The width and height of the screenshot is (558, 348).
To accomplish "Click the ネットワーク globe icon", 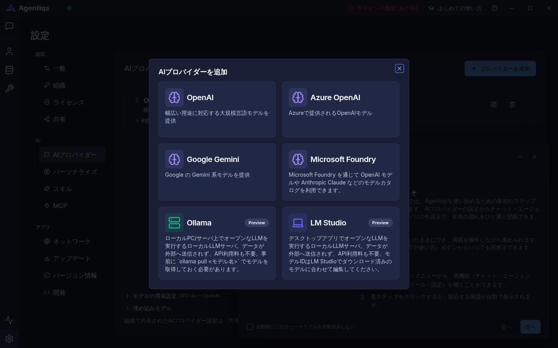I will click(x=47, y=241).
